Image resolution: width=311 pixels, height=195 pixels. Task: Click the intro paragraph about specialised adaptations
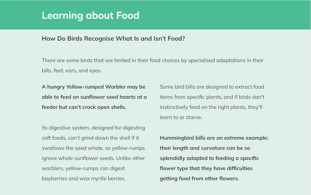153,66
